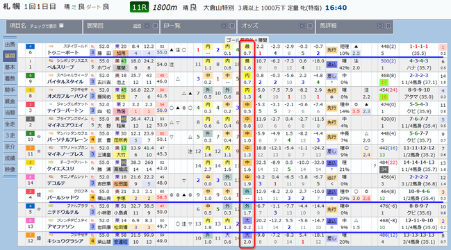Open the 京介 side tab
Screen dimensions: 451x250
10,147
